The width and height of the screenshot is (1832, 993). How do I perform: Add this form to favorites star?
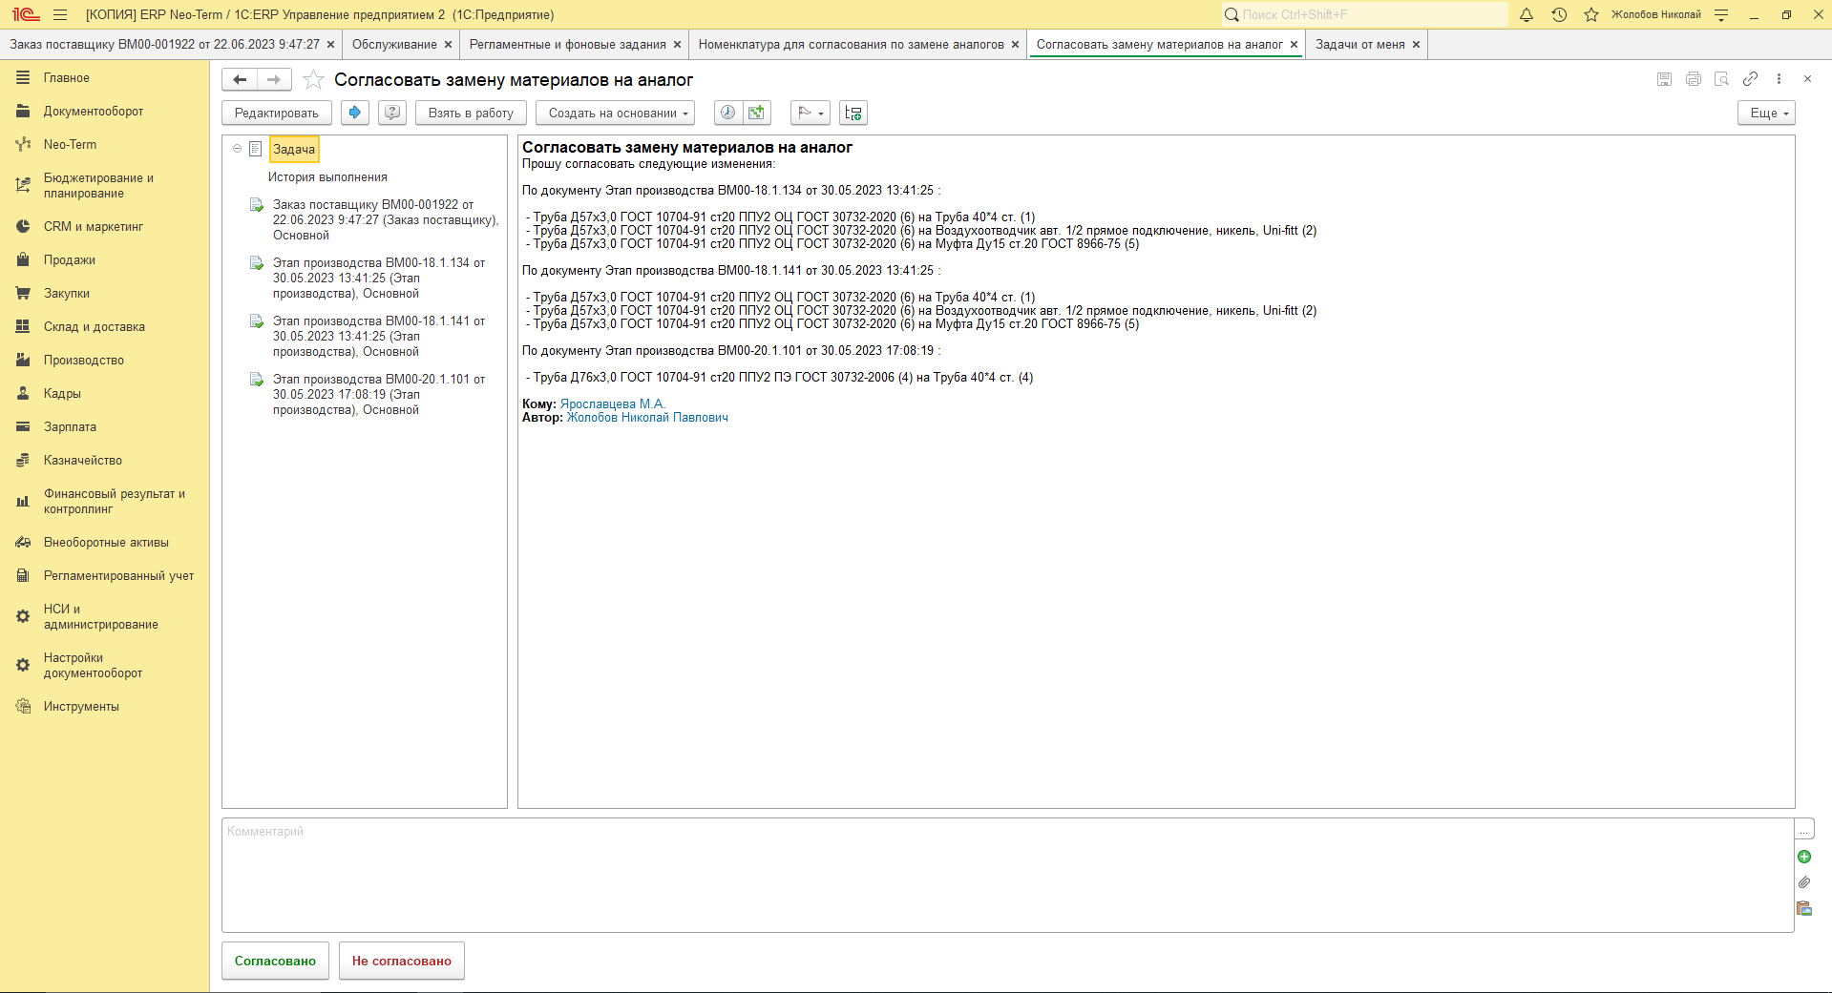click(x=313, y=80)
